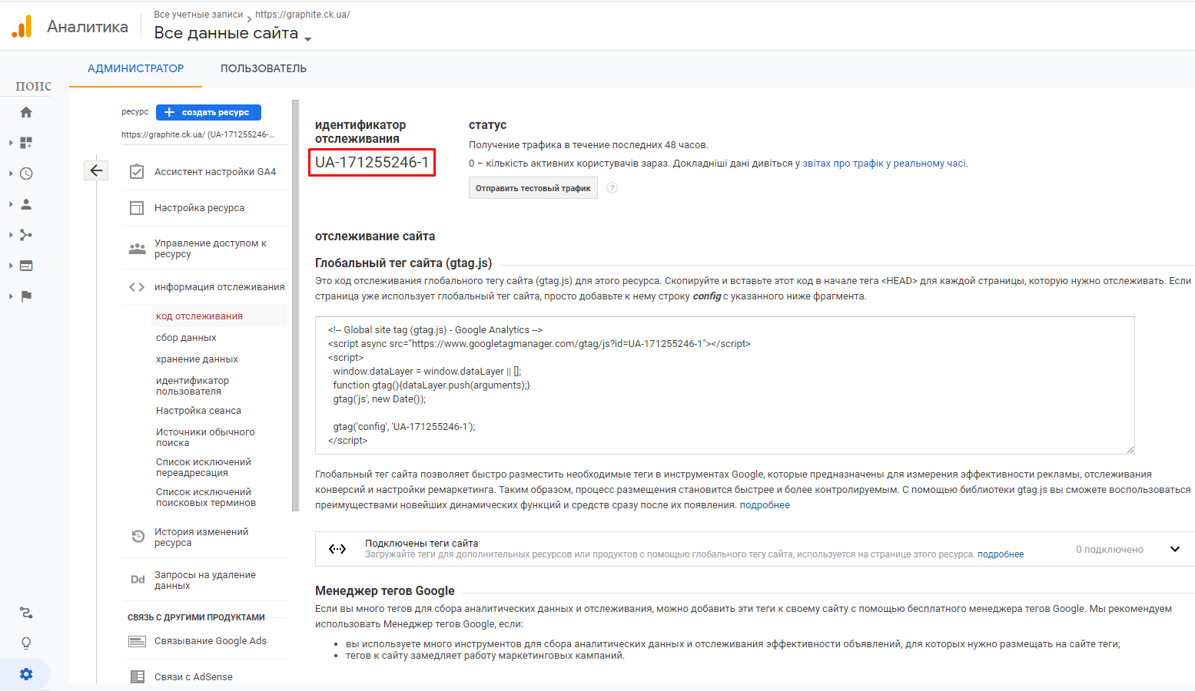Open 'Настройка ресурса' settings item
This screenshot has width=1195, height=691.
click(199, 208)
